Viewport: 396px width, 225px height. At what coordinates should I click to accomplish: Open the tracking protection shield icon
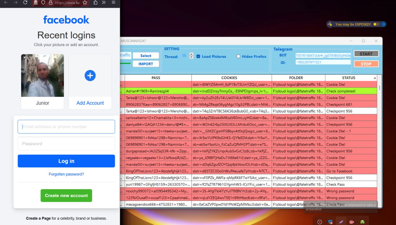43,2
